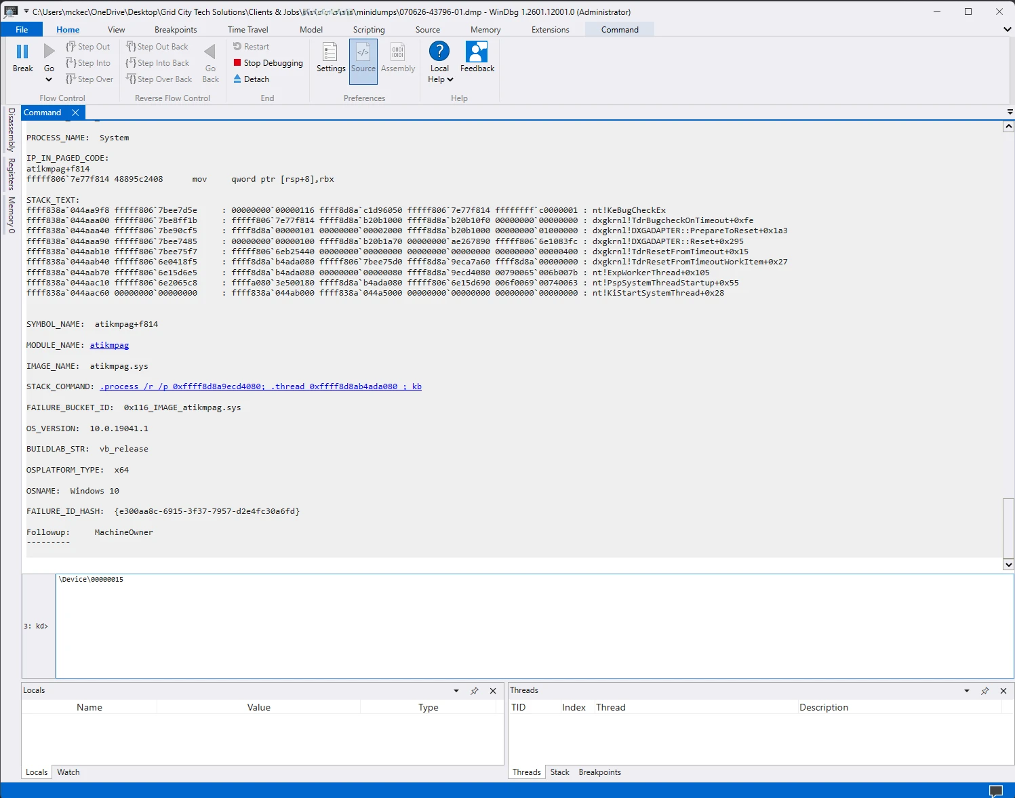Expand the Local Help dropdown arrow

450,79
